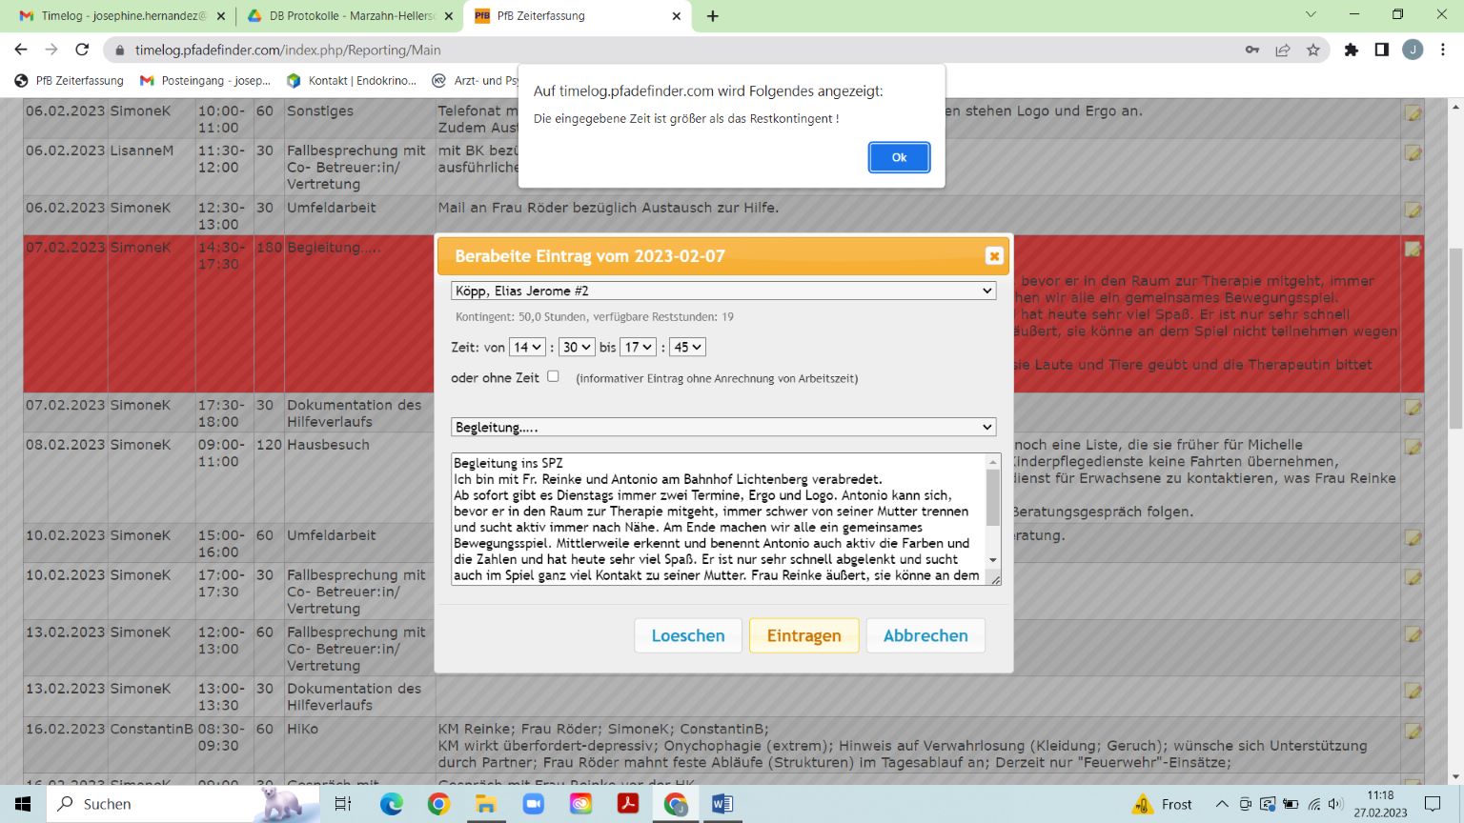
Task: Enable the 'oder ohne Zeit' checkbox
Action: tap(553, 376)
